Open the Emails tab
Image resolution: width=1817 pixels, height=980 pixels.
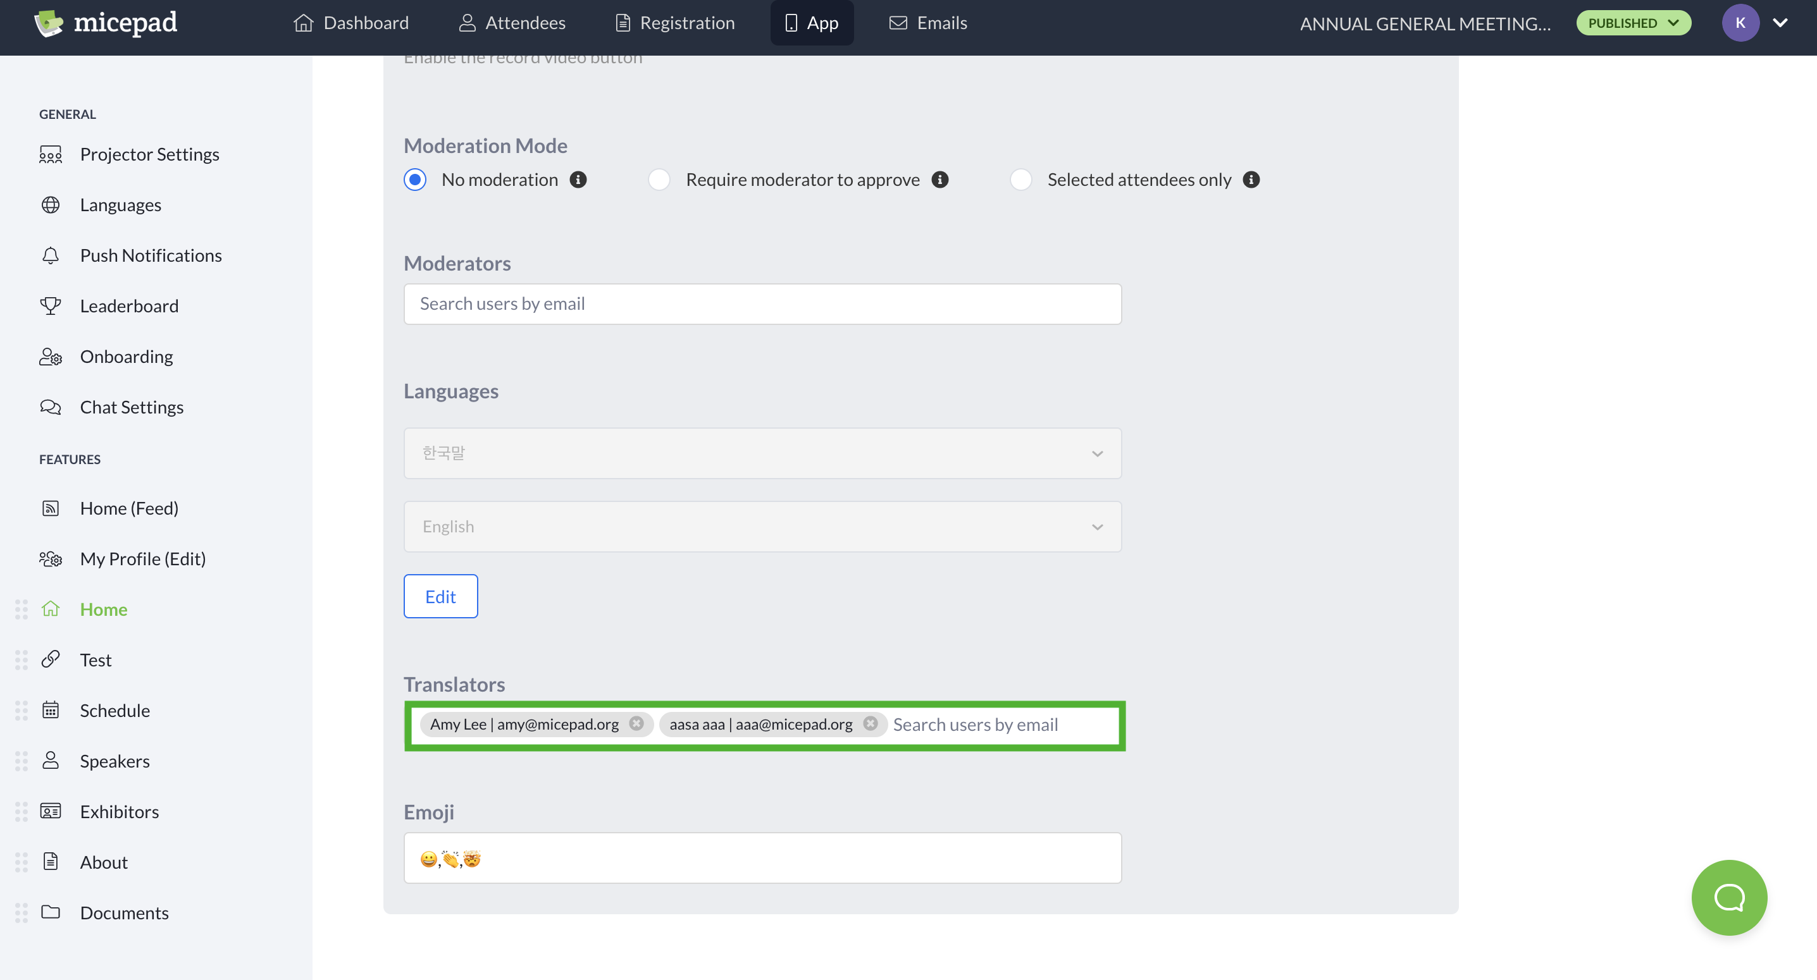pyautogui.click(x=927, y=23)
